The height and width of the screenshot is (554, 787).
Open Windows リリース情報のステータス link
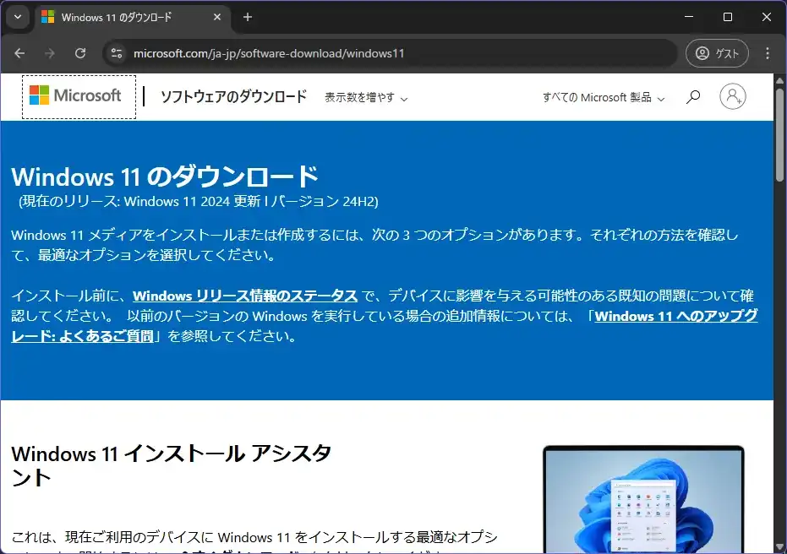coord(245,296)
